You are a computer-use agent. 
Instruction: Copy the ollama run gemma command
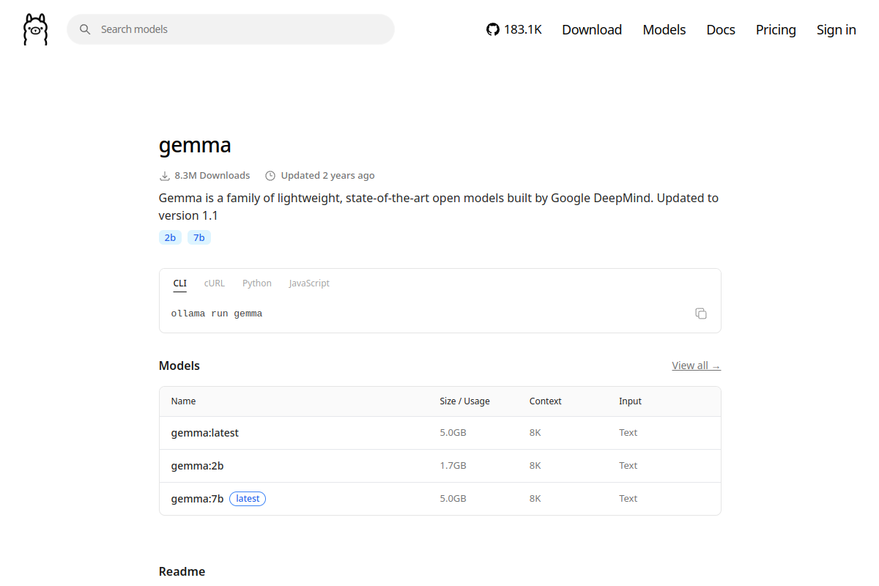click(701, 314)
